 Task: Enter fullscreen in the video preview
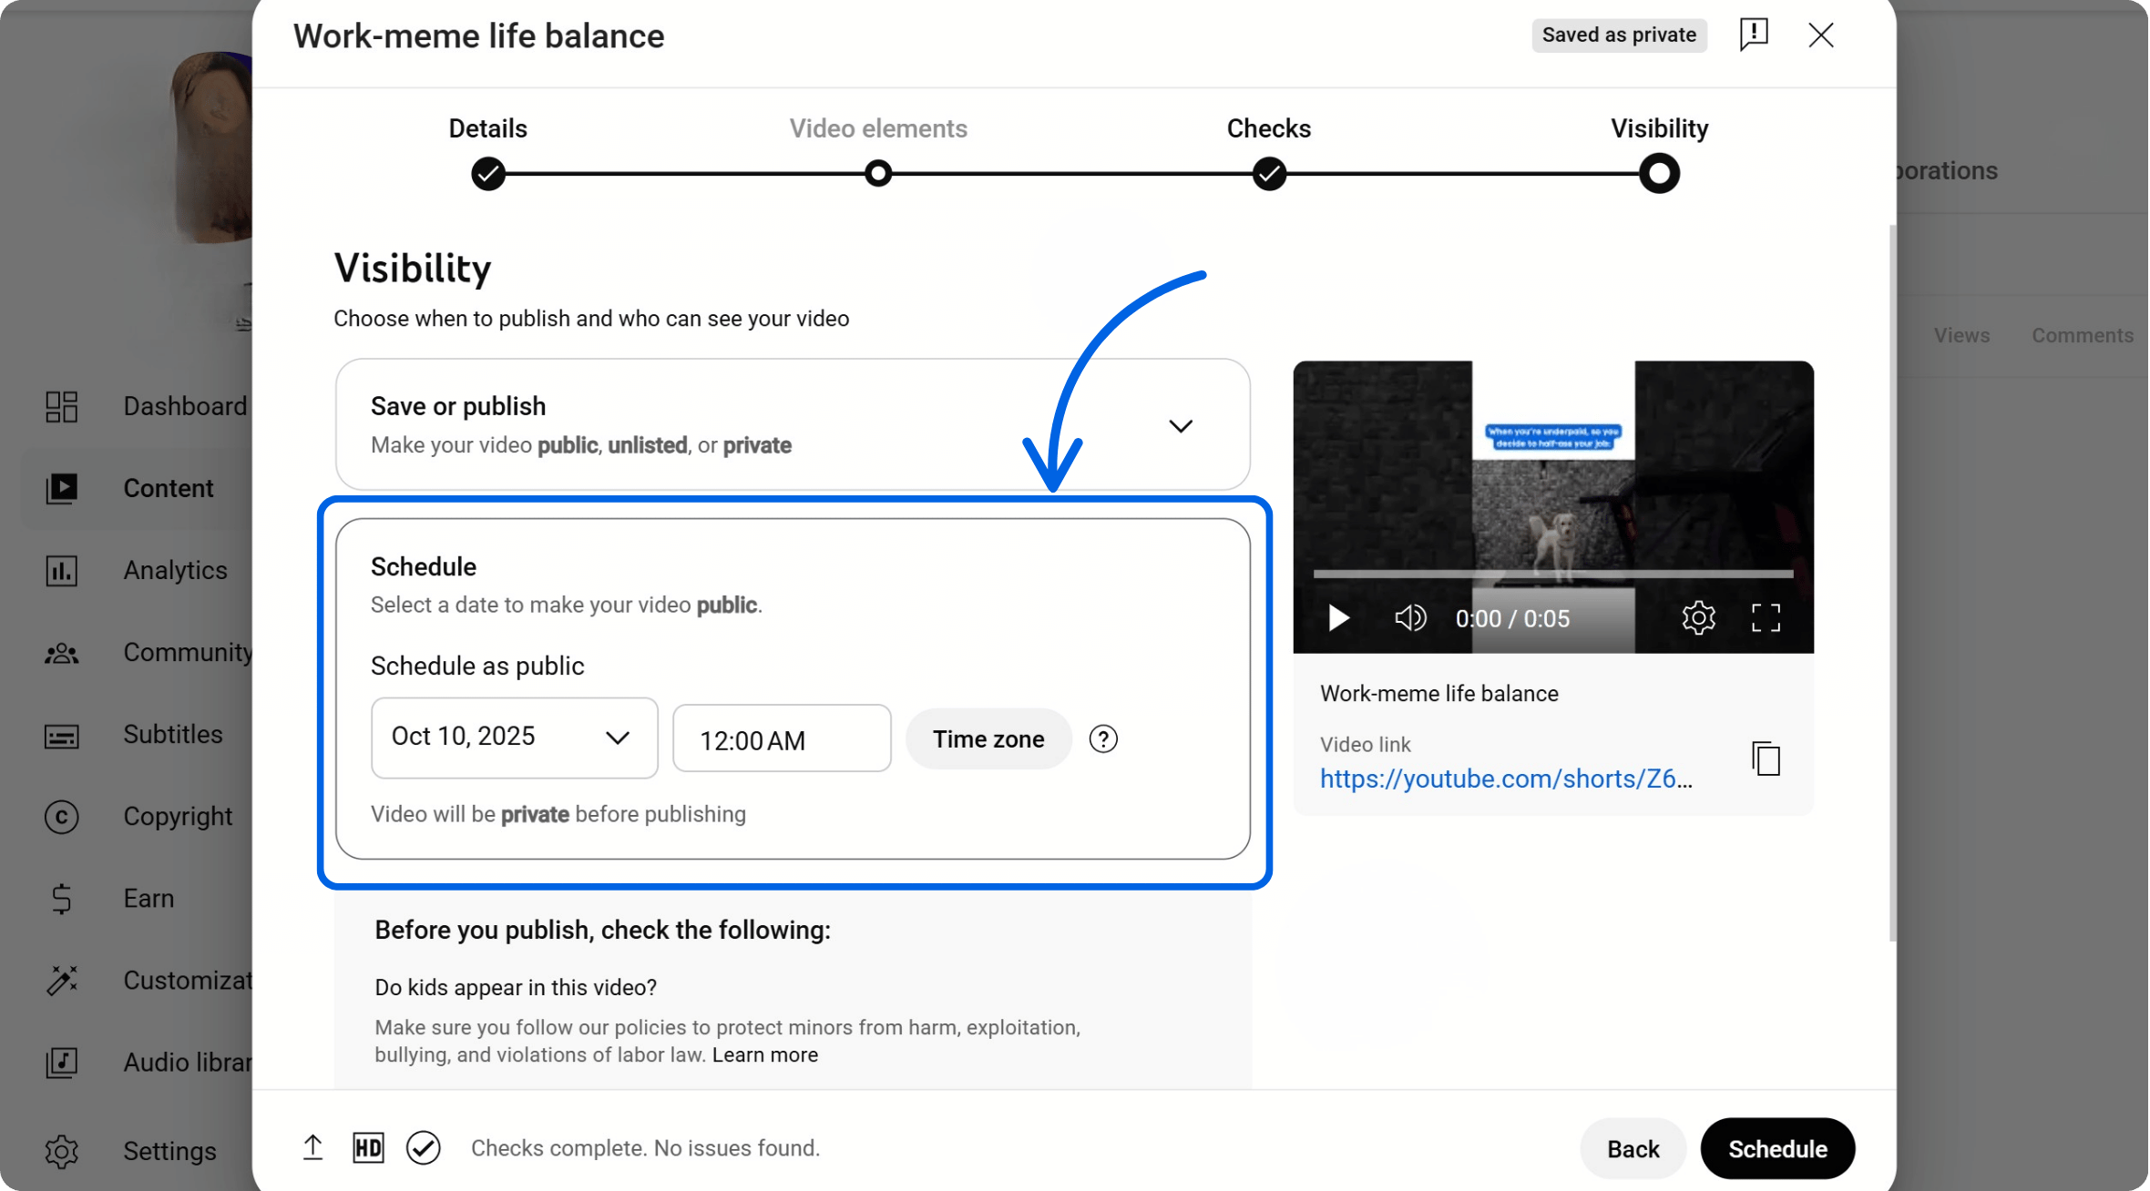pyautogui.click(x=1766, y=618)
